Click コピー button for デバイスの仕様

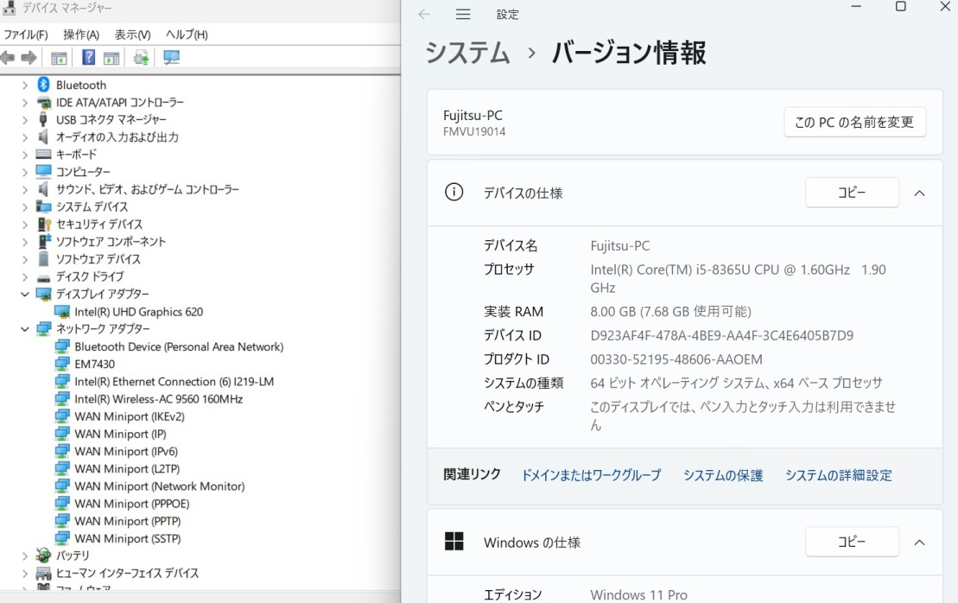(x=852, y=193)
